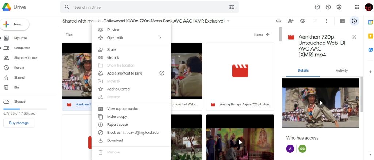
Task: Open Storage in sidebar
Action: (20, 101)
